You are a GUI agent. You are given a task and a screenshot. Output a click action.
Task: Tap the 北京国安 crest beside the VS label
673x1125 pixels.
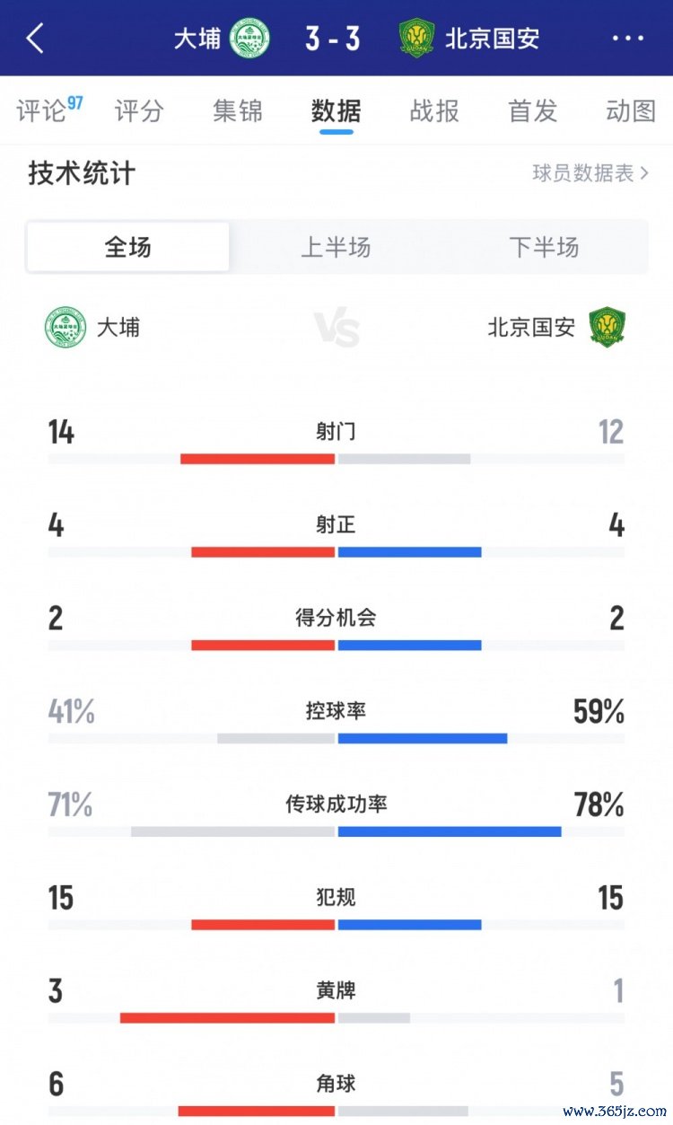point(607,328)
